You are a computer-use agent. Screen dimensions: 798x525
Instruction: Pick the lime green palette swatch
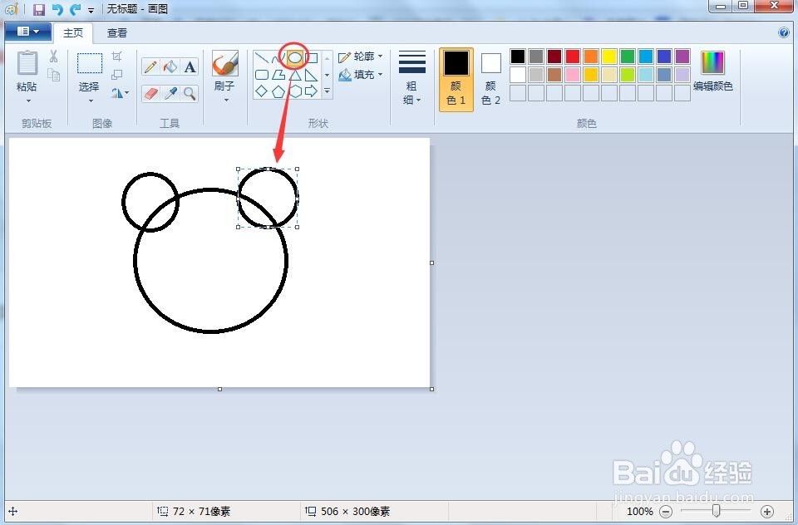pos(628,75)
